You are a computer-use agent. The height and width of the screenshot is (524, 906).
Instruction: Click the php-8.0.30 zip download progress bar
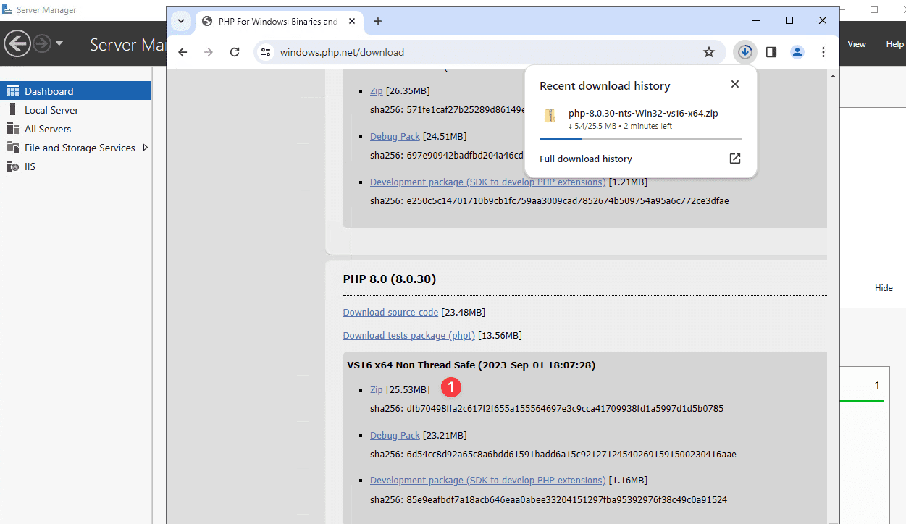pos(640,138)
